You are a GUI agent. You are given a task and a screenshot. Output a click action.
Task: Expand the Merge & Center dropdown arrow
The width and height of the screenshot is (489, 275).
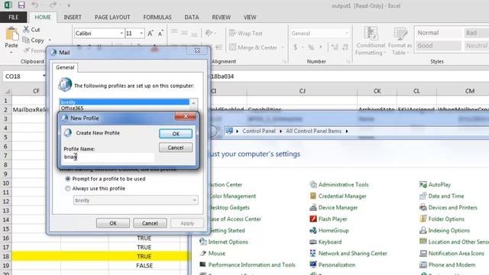pyautogui.click(x=283, y=47)
